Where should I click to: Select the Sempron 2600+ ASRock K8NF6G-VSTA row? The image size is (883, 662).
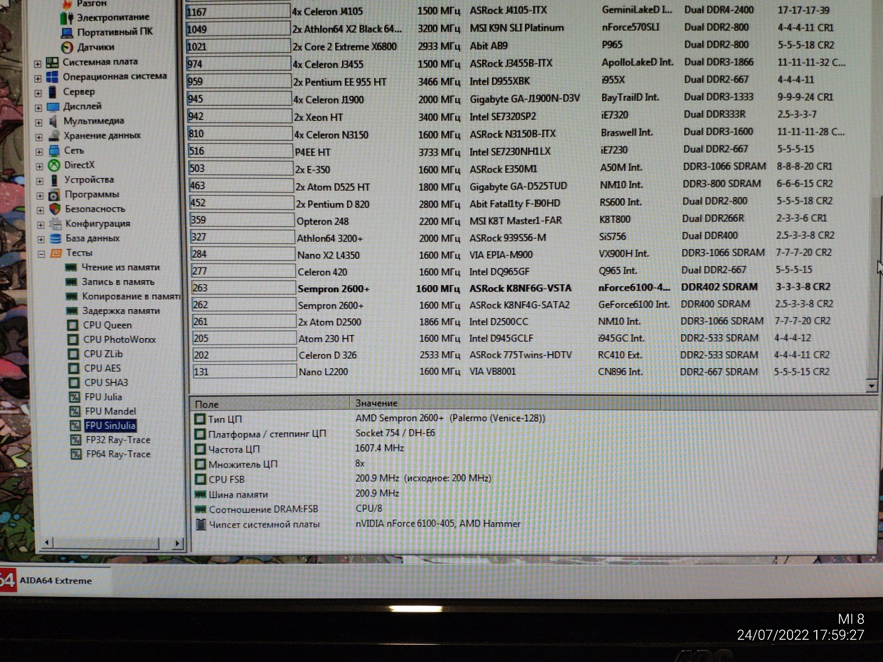click(x=513, y=287)
